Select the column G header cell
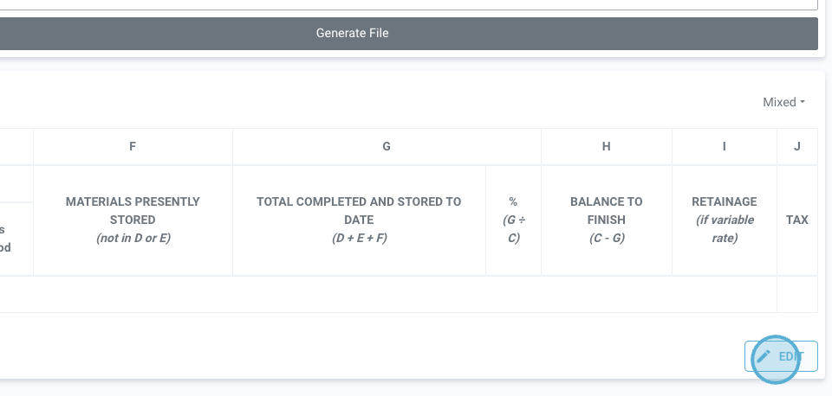Image resolution: width=832 pixels, height=396 pixels. 387,147
